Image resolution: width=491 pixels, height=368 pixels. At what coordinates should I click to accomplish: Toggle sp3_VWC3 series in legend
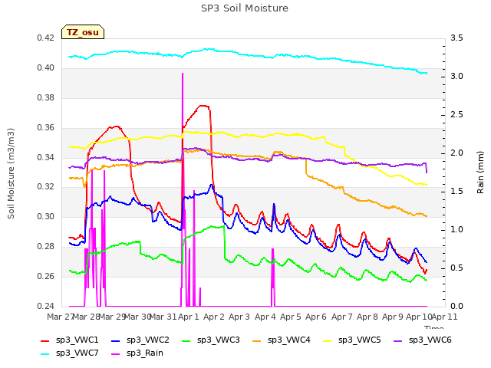(x=210, y=340)
